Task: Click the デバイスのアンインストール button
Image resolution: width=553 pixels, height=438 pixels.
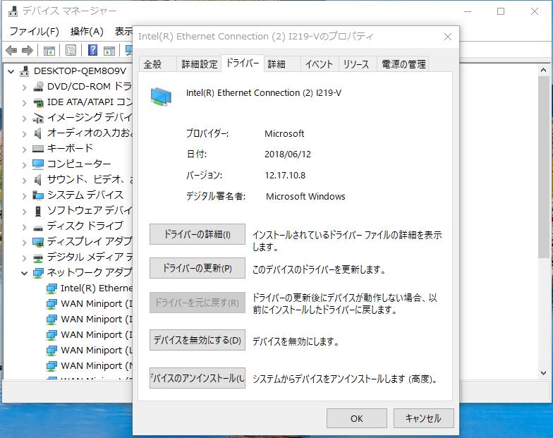Action: [x=197, y=378]
